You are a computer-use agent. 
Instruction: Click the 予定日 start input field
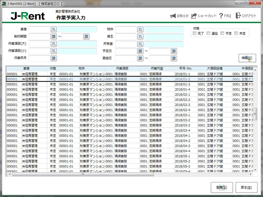pyautogui.click(x=126, y=51)
